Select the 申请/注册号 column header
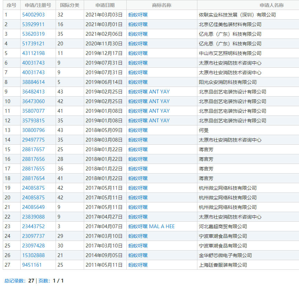The height and width of the screenshot is (288, 299). pos(38,5)
